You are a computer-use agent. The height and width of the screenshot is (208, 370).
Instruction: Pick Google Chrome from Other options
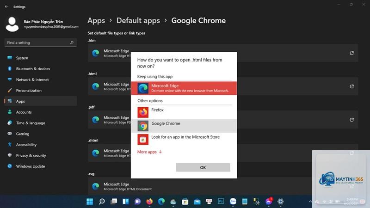[x=184, y=126]
